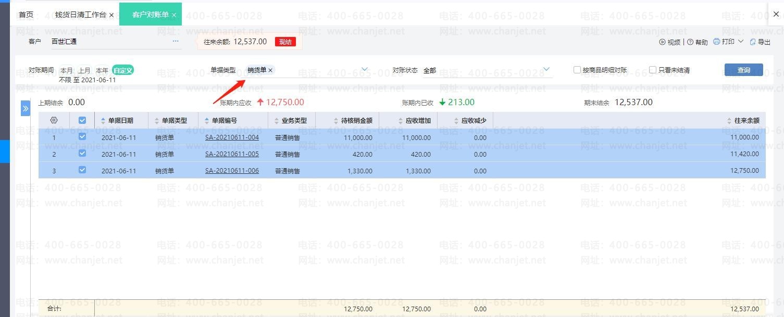784x317 pixels.
Task: Click 账期内已收 value 213.00
Action: coord(461,103)
